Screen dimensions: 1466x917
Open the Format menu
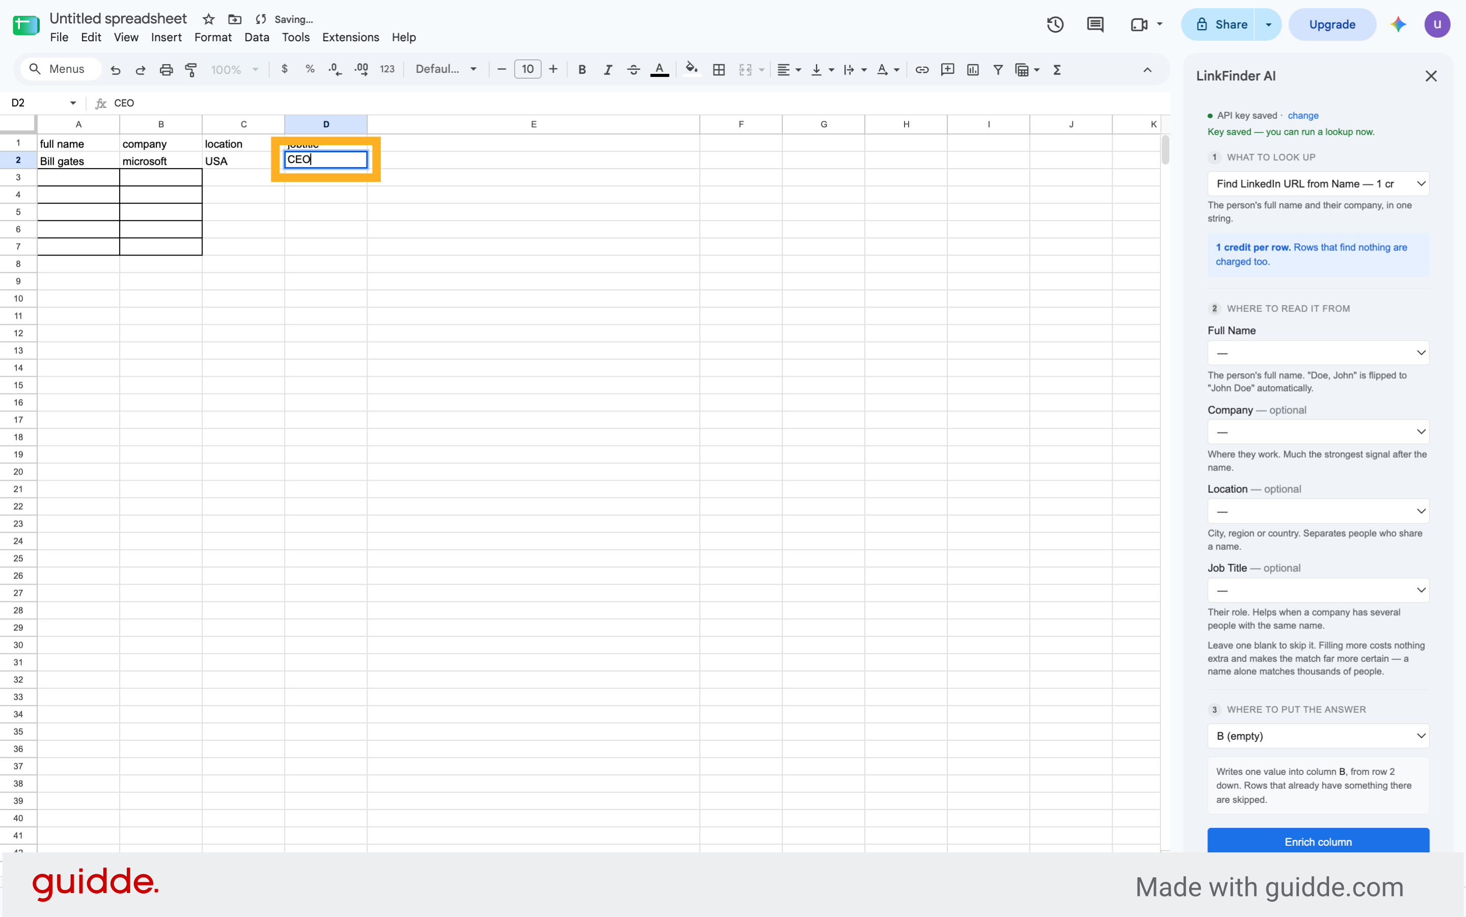click(x=213, y=38)
